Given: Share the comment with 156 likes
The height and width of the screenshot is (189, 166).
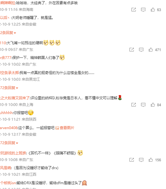Looking at the screenshot, I should [132, 160].
